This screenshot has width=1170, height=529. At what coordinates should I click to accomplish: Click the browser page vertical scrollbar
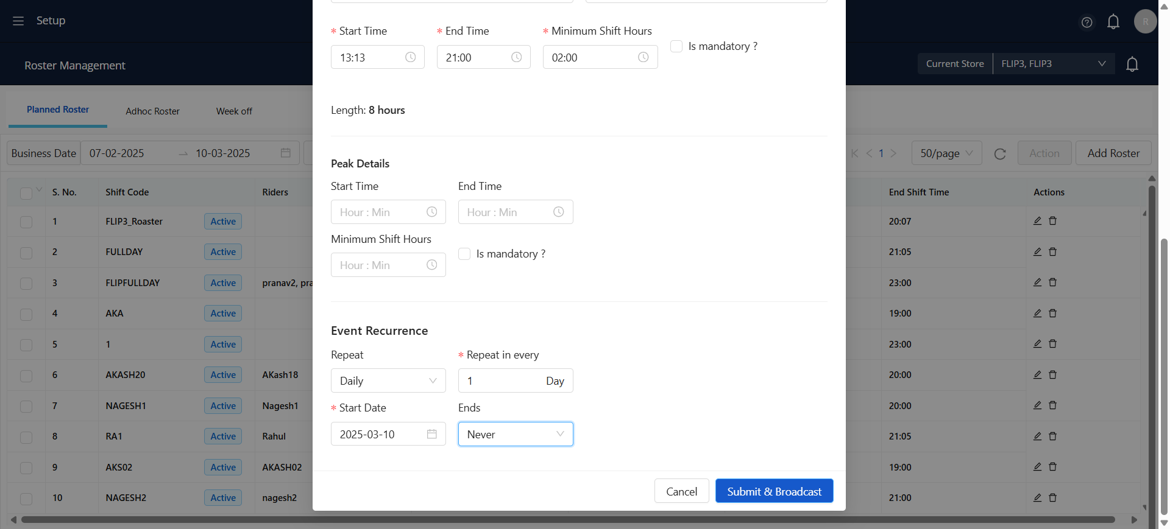(1165, 377)
